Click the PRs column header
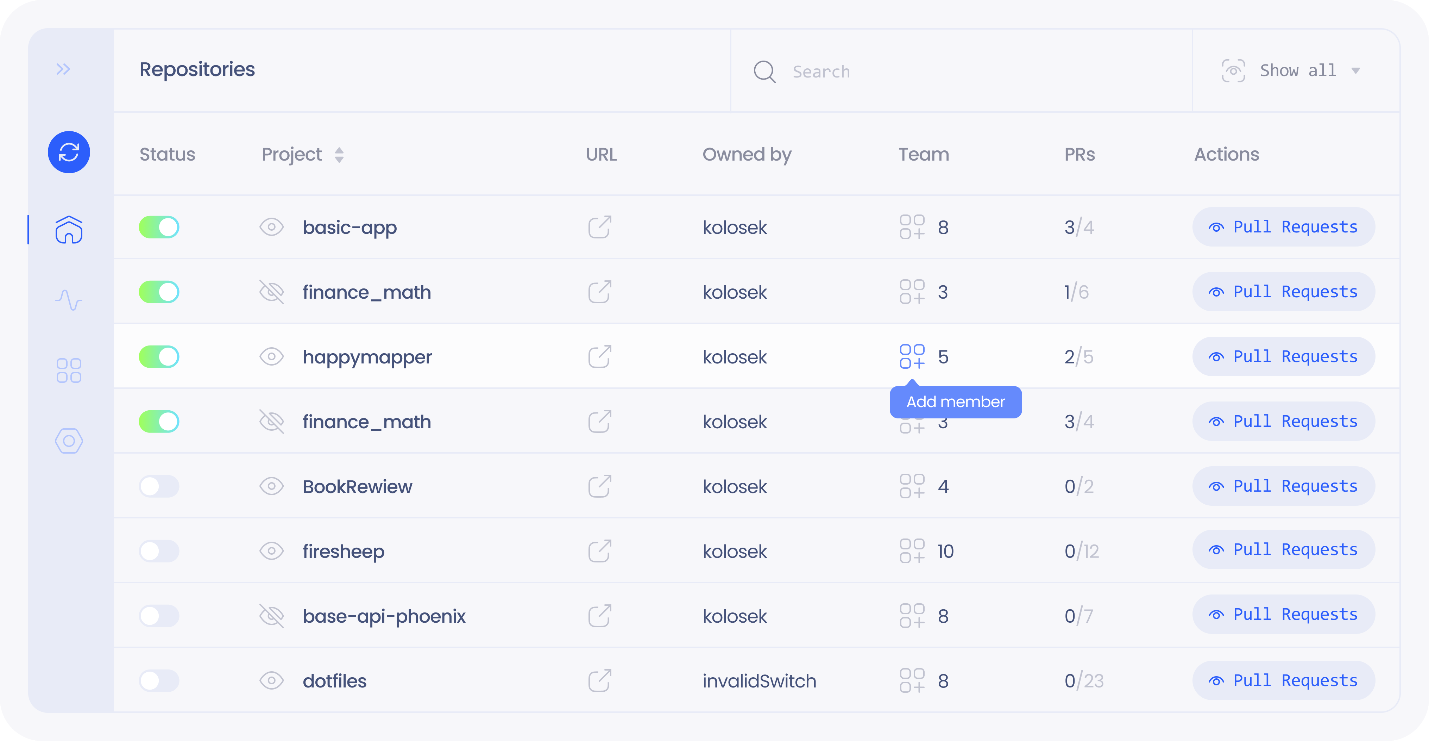Viewport: 1429px width, 741px height. pyautogui.click(x=1079, y=154)
